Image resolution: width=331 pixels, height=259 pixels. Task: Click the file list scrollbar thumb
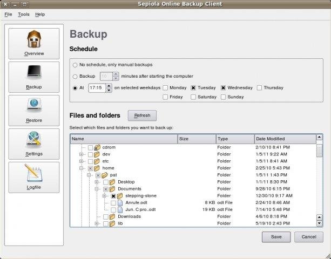click(319, 151)
